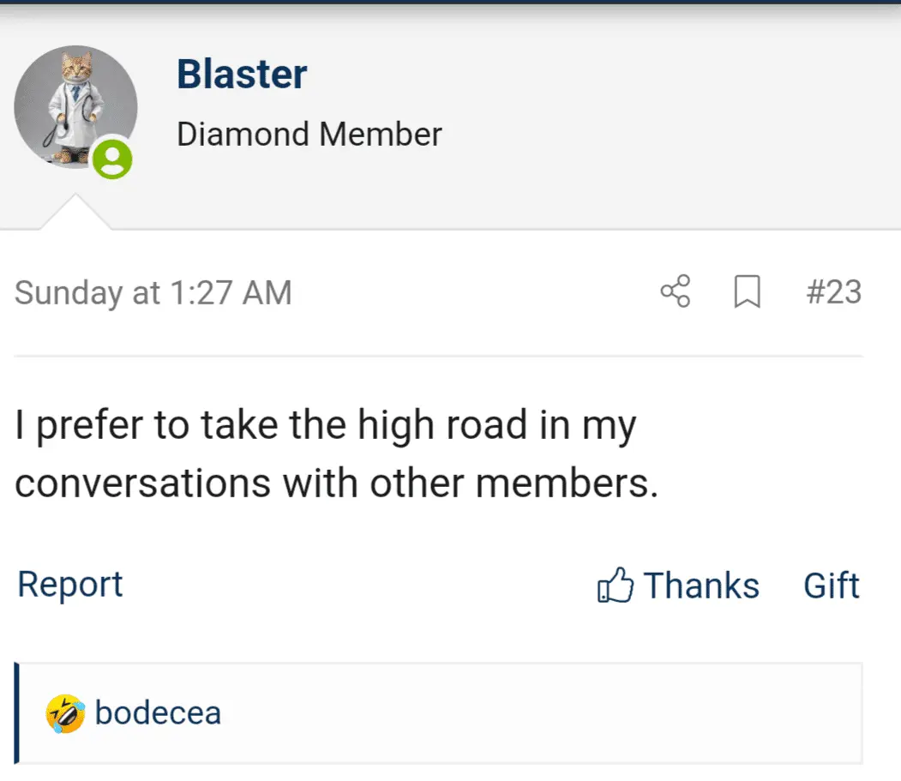Toggle the bookmark icon for this post
This screenshot has height=781, width=901.
(x=747, y=292)
